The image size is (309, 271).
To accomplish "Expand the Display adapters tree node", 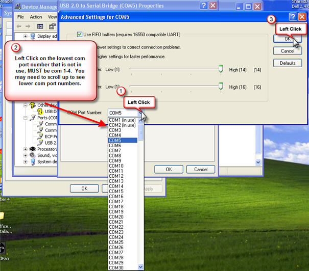I will click(x=25, y=36).
